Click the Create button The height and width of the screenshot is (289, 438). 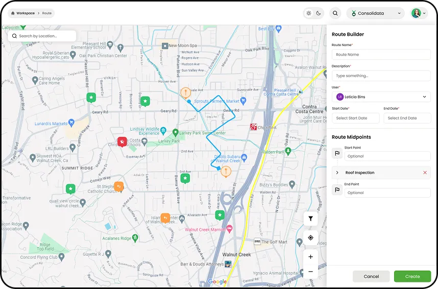412,276
